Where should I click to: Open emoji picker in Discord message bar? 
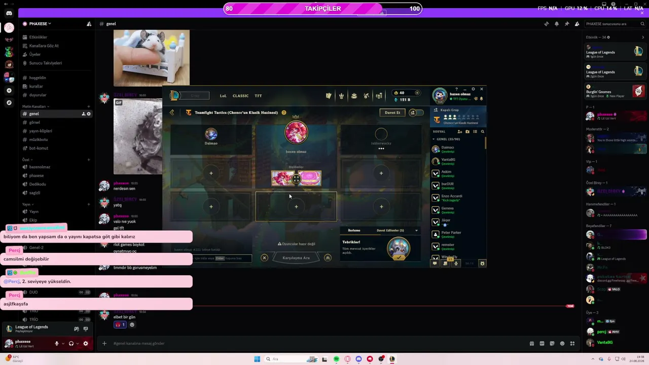coord(562,343)
